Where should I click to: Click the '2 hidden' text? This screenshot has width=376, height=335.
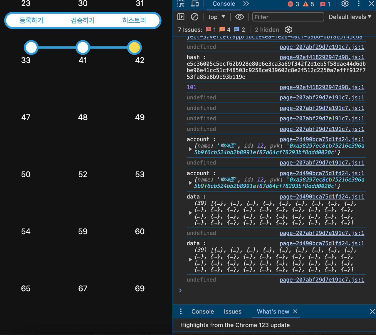coord(267,30)
